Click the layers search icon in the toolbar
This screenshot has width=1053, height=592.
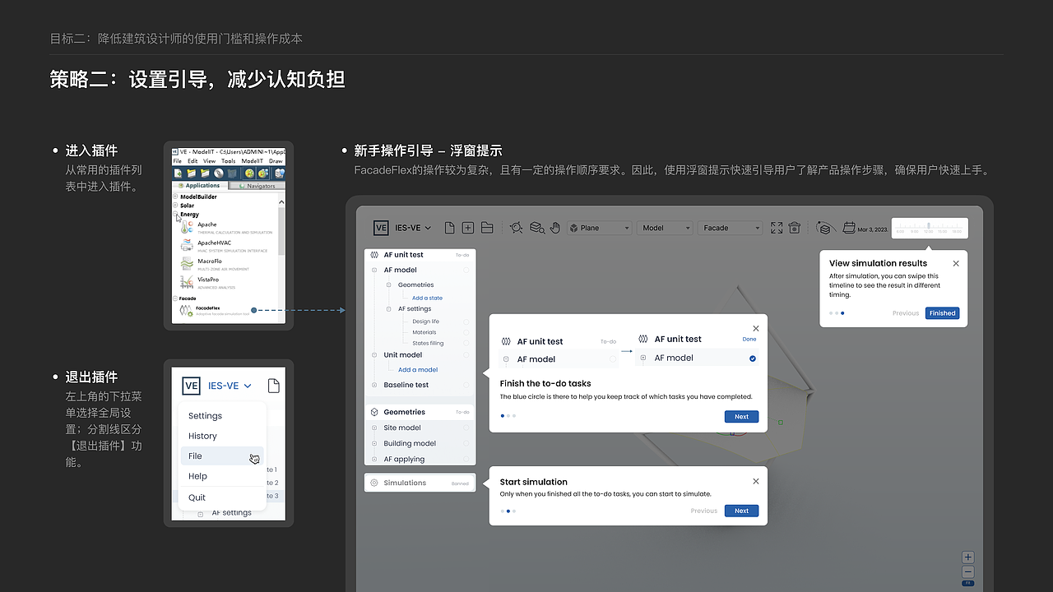pos(536,228)
